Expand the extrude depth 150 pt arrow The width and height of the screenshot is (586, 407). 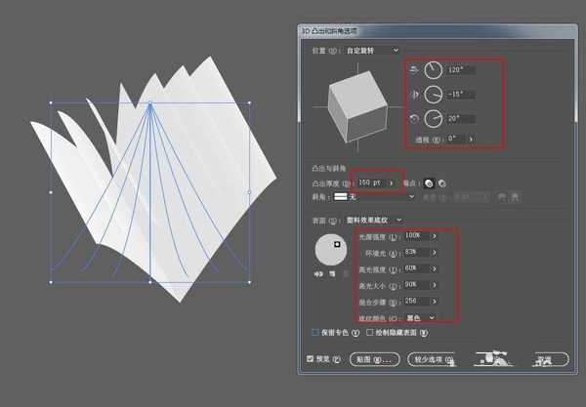(x=392, y=182)
